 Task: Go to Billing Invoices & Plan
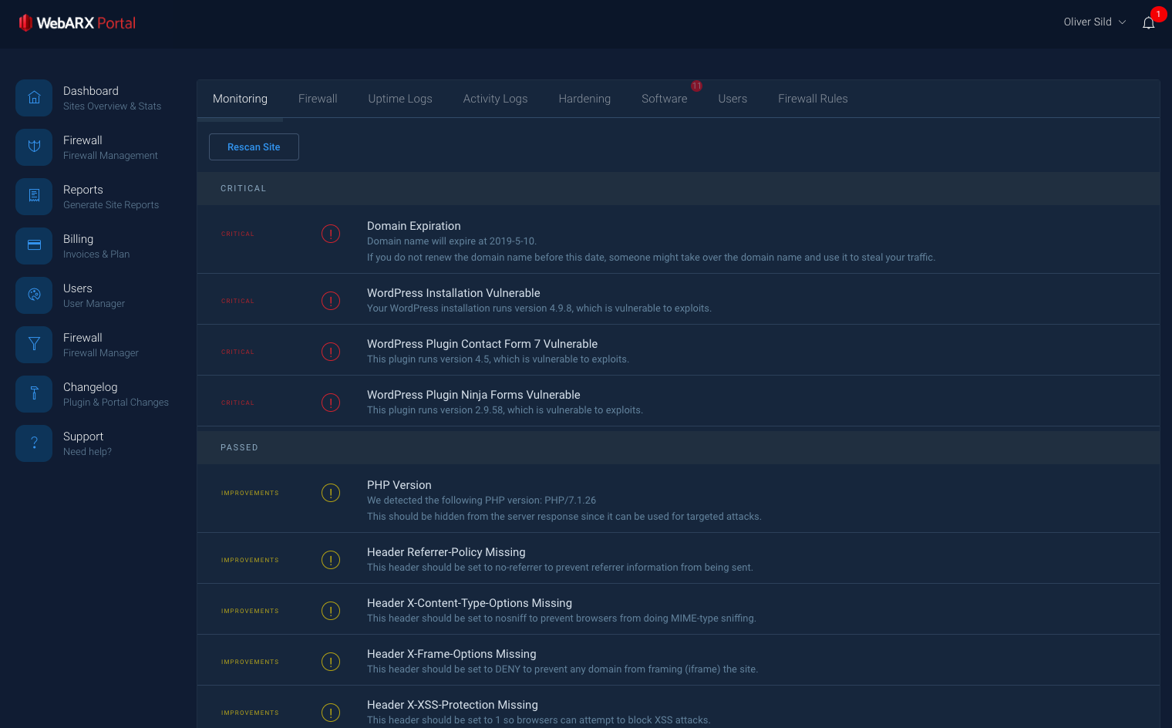96,246
